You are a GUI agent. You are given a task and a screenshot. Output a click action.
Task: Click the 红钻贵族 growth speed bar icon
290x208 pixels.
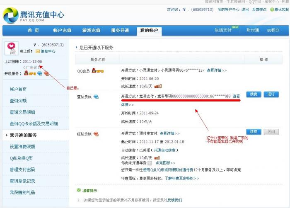pyautogui.click(x=157, y=158)
